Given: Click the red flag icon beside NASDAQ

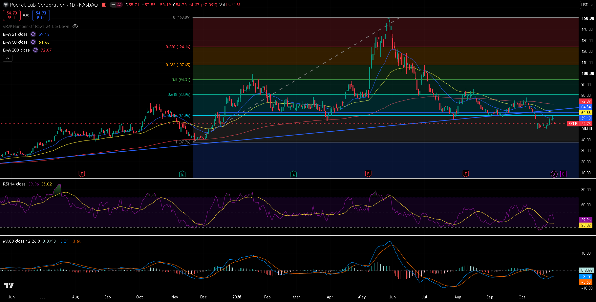Looking at the screenshot, I should click(x=104, y=5).
